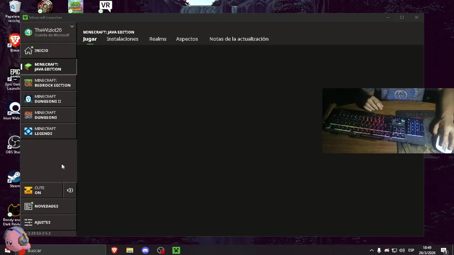This screenshot has width=454, height=255.
Task: Switch to the Jugar tab
Action: [90, 39]
